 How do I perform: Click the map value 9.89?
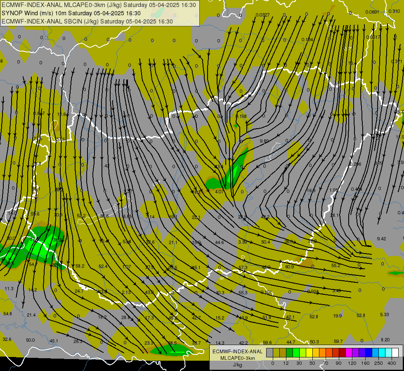tap(264, 141)
